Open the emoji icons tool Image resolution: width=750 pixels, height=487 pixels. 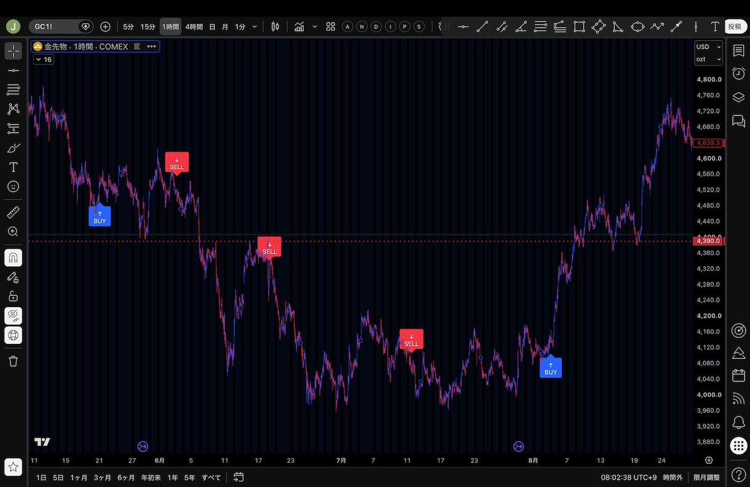[13, 186]
